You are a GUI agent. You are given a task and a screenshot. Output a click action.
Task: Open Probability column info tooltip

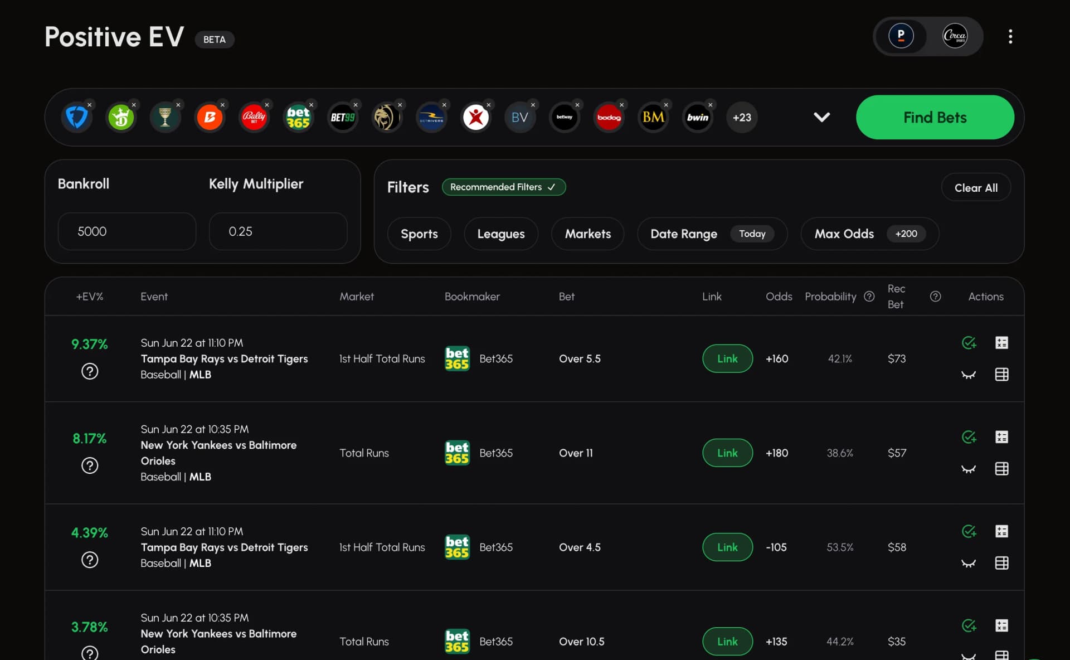click(x=869, y=297)
